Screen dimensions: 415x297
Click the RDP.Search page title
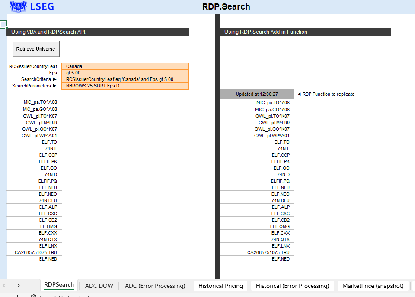point(226,6)
